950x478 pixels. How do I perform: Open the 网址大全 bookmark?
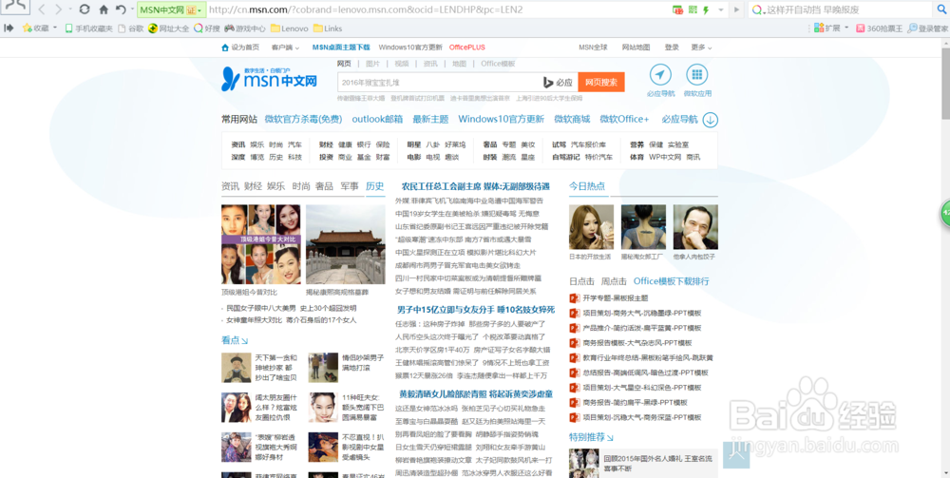[x=168, y=28]
